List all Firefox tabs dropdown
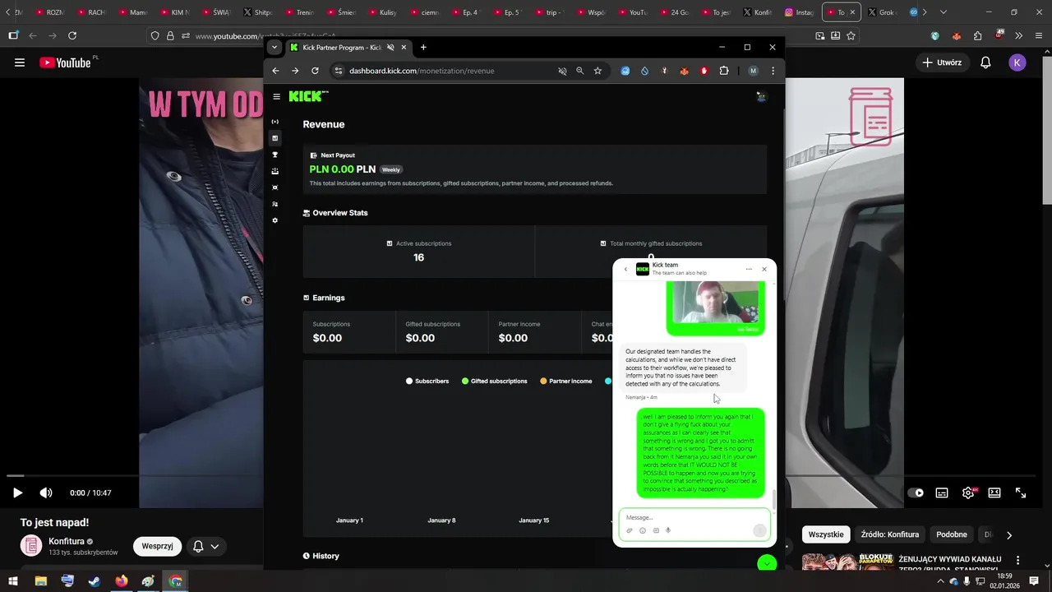 pos(943,12)
